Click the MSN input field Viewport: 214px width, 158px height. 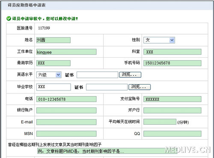66,134
